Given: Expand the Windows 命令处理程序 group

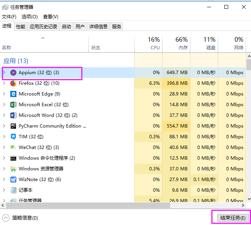Looking at the screenshot, I should point(4,158).
